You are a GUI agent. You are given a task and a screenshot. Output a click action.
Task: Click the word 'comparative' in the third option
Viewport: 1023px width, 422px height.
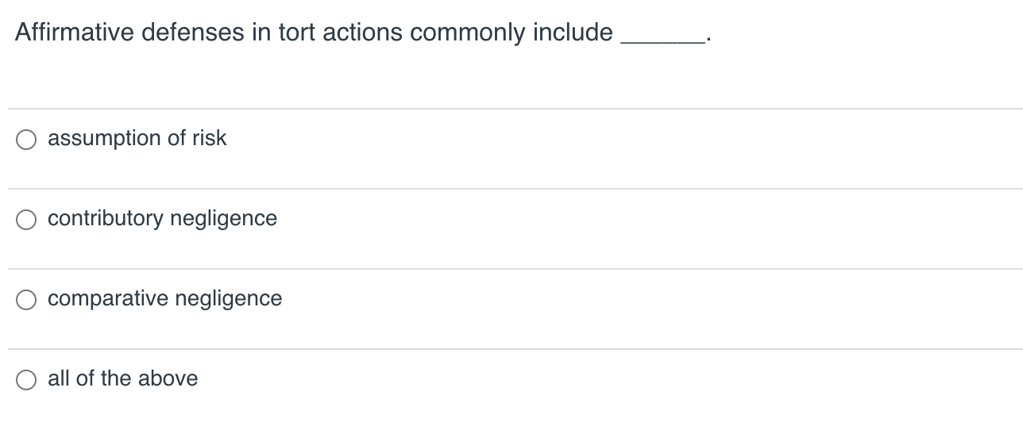click(x=108, y=298)
